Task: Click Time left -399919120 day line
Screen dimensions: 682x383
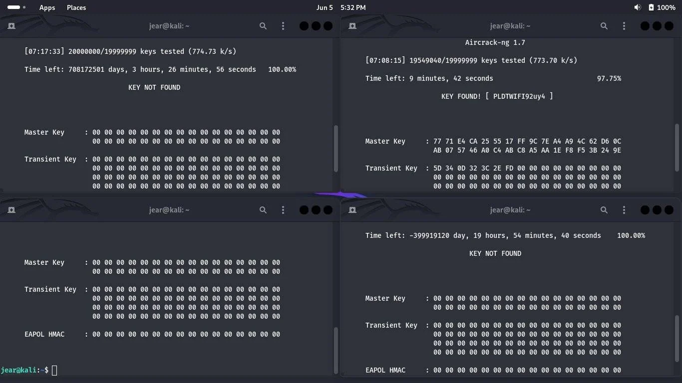Action: pyautogui.click(x=483, y=235)
